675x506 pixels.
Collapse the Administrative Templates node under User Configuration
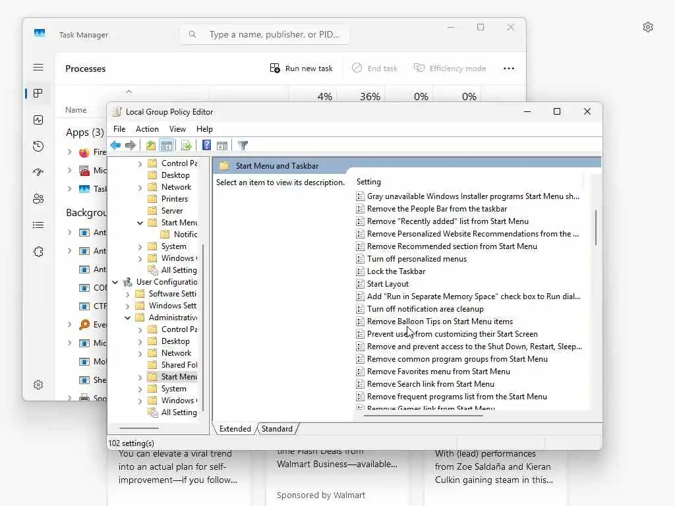pos(127,318)
